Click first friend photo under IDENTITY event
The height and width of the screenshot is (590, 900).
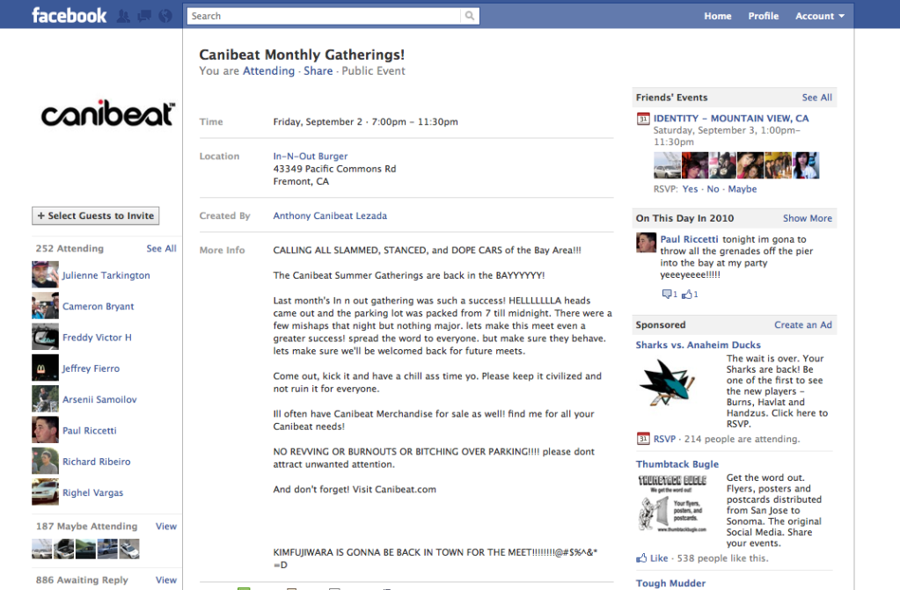point(667,165)
